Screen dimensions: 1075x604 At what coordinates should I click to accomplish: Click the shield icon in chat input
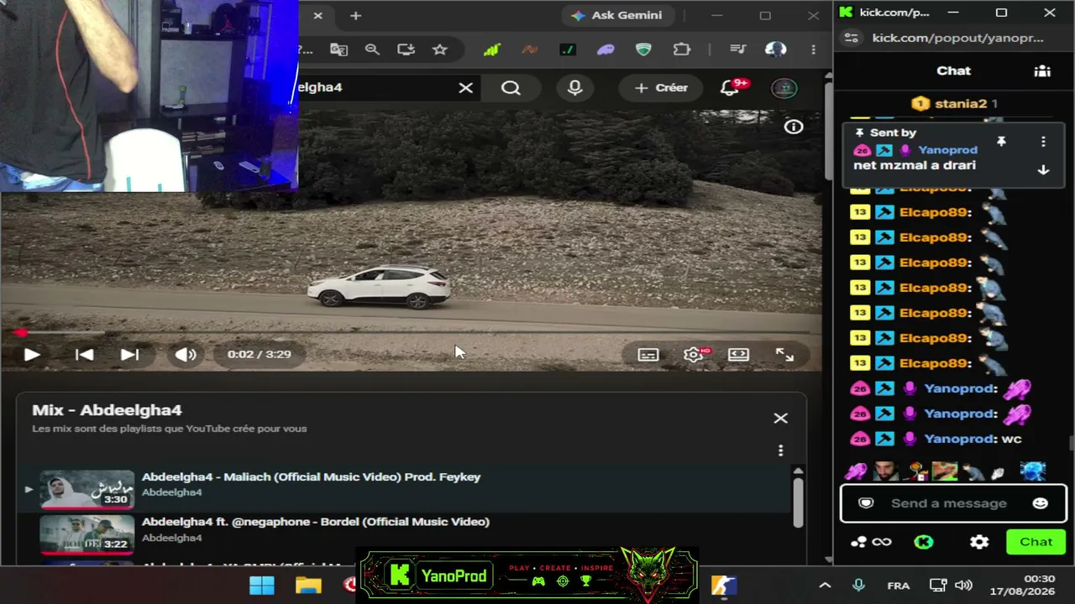click(x=866, y=503)
